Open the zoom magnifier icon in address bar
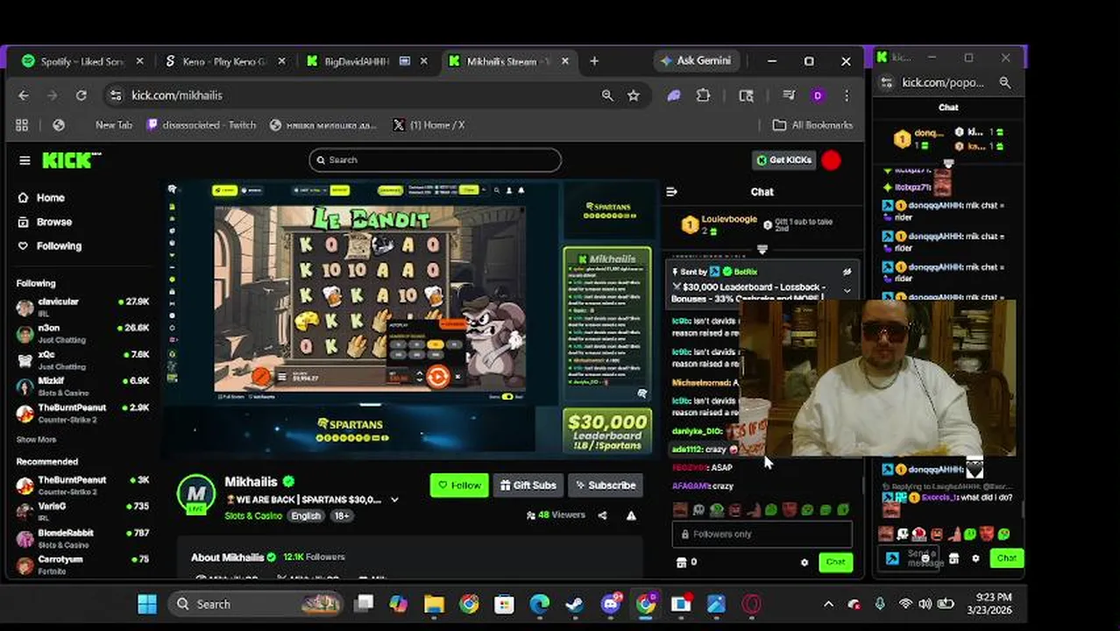Image resolution: width=1120 pixels, height=631 pixels. coord(607,96)
